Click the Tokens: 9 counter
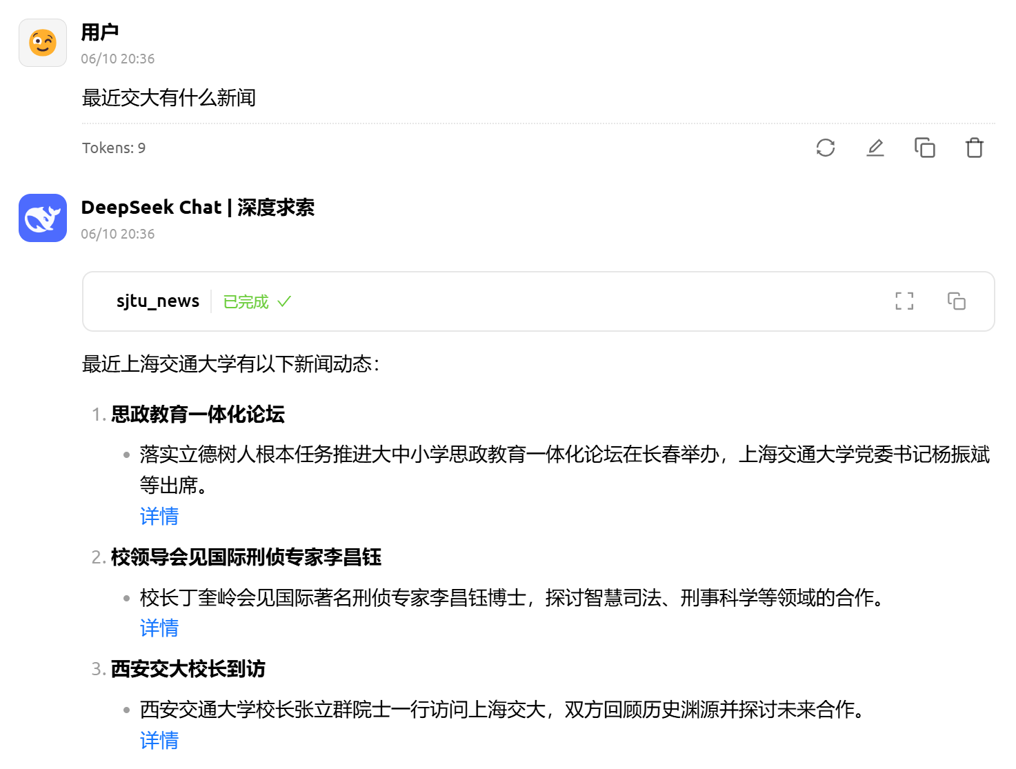 pos(114,148)
